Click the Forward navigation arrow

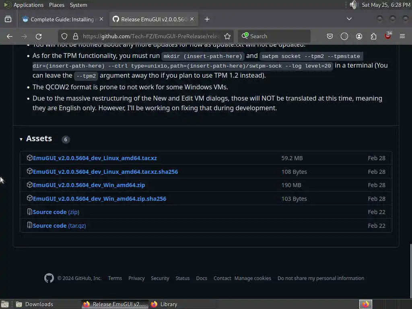point(24,36)
